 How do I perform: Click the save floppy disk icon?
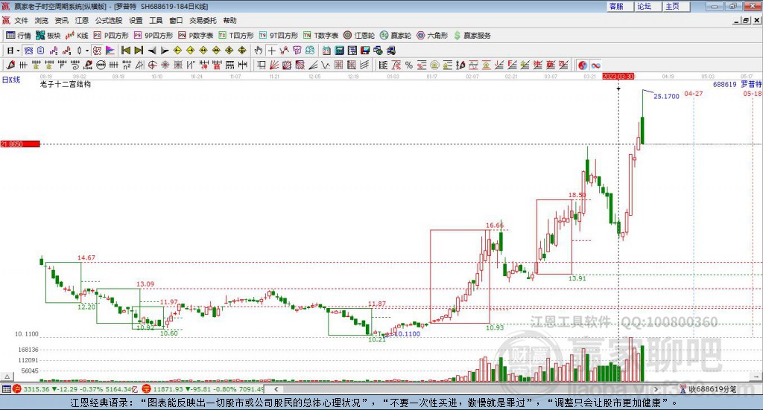click(x=365, y=51)
